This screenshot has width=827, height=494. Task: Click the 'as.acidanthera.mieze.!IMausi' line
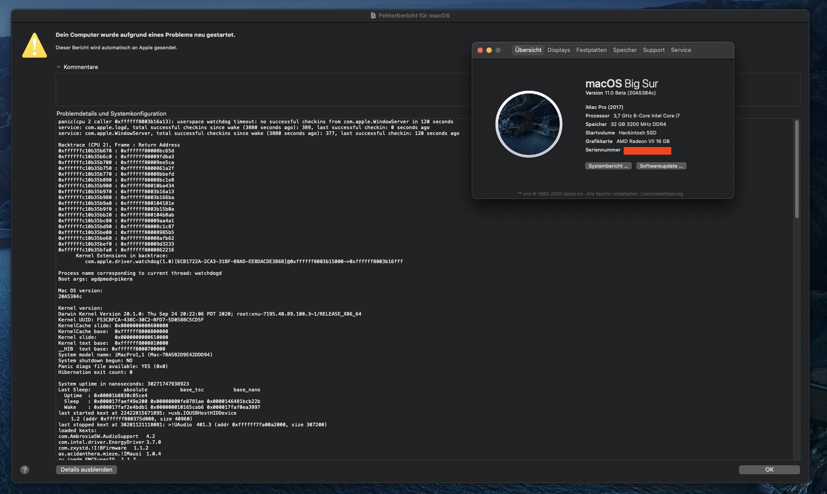tap(109, 454)
